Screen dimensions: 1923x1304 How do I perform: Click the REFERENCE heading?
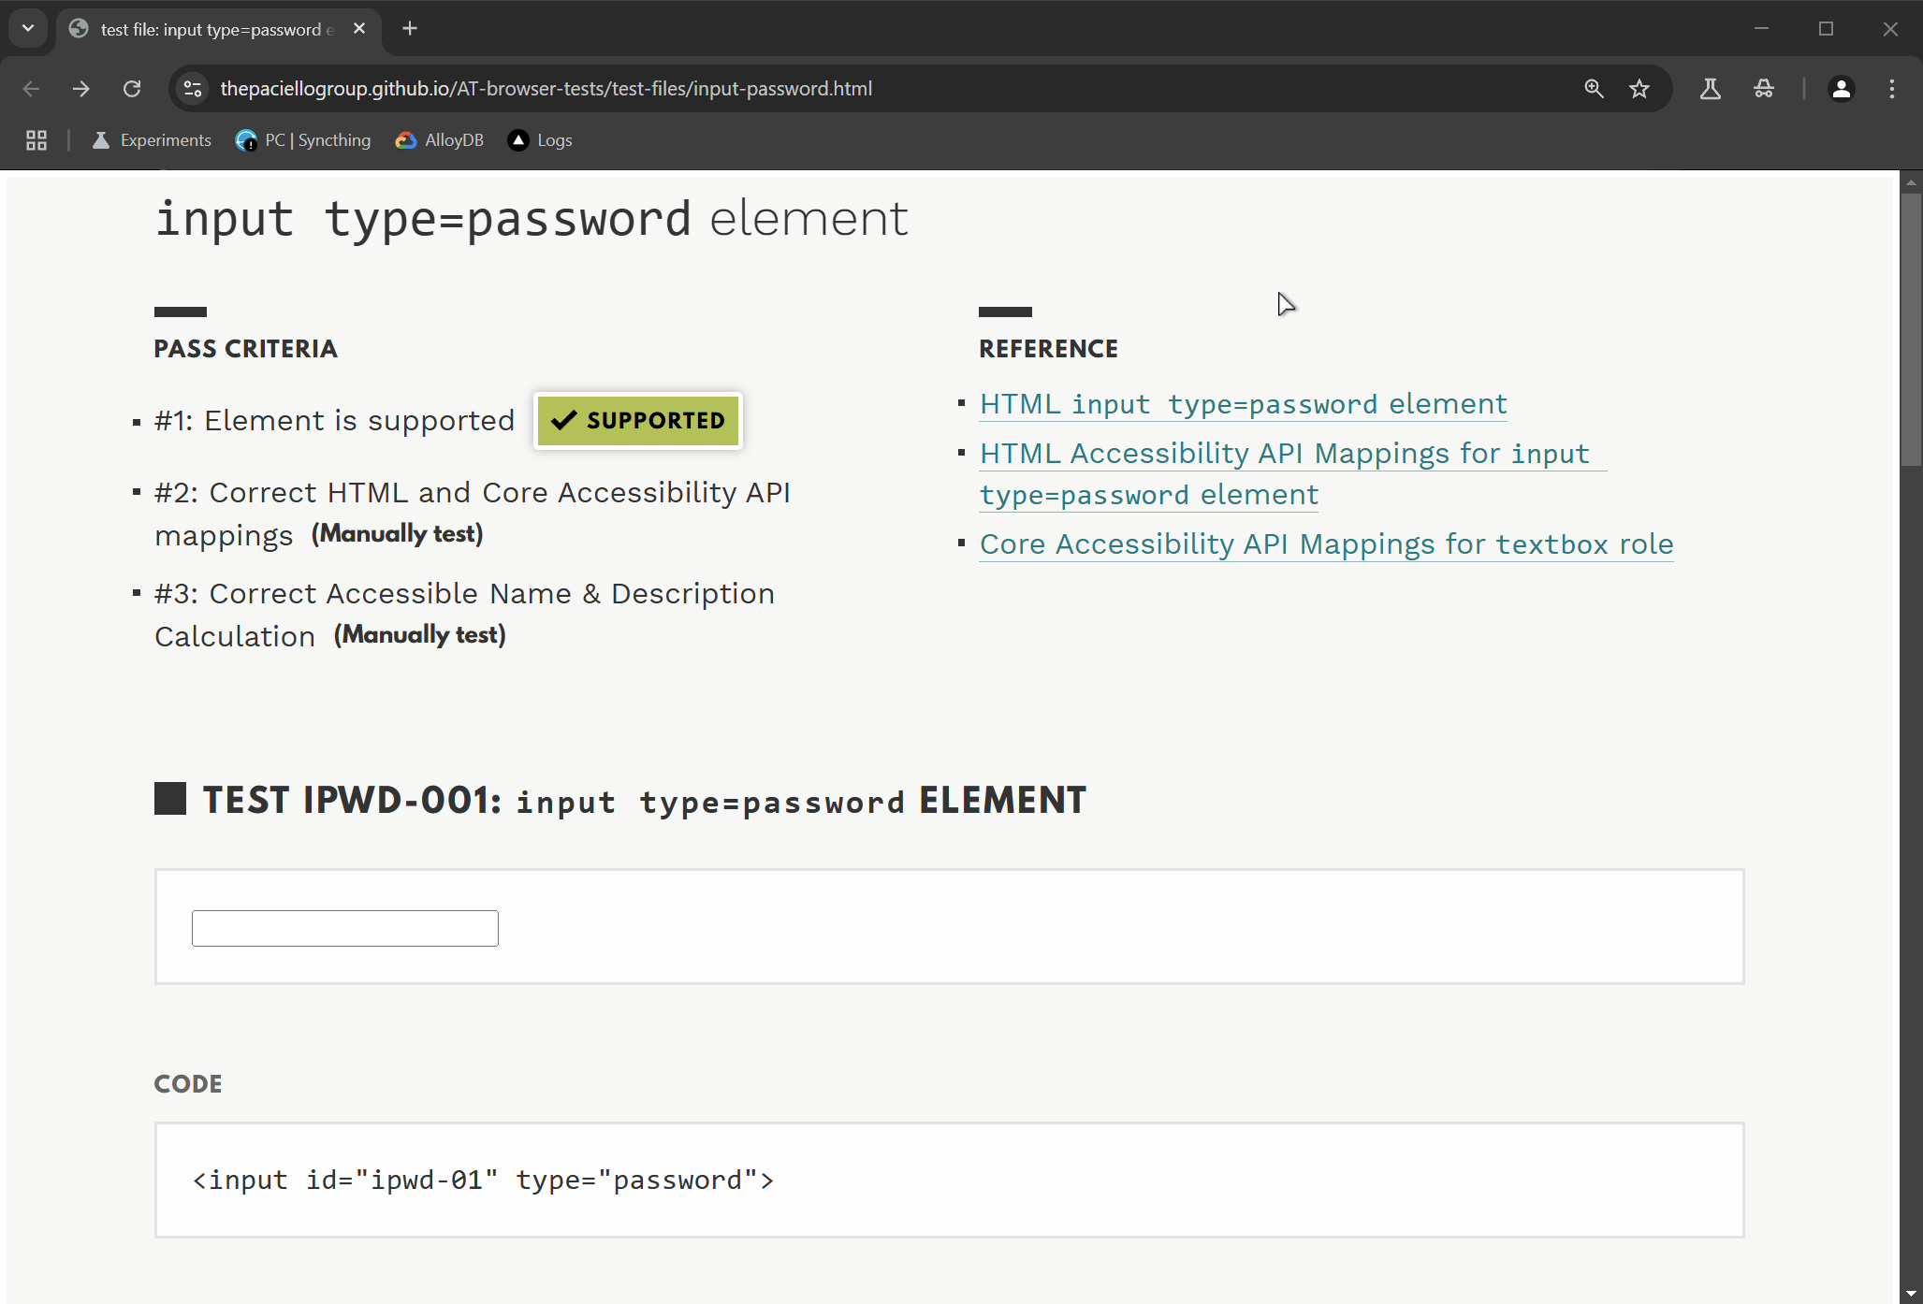[1048, 349]
